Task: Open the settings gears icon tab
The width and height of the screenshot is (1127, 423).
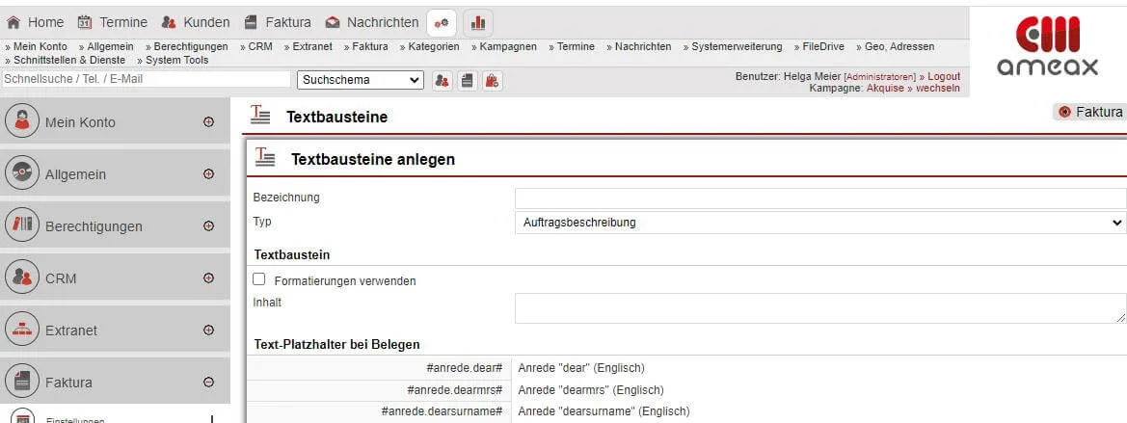Action: coord(442,22)
